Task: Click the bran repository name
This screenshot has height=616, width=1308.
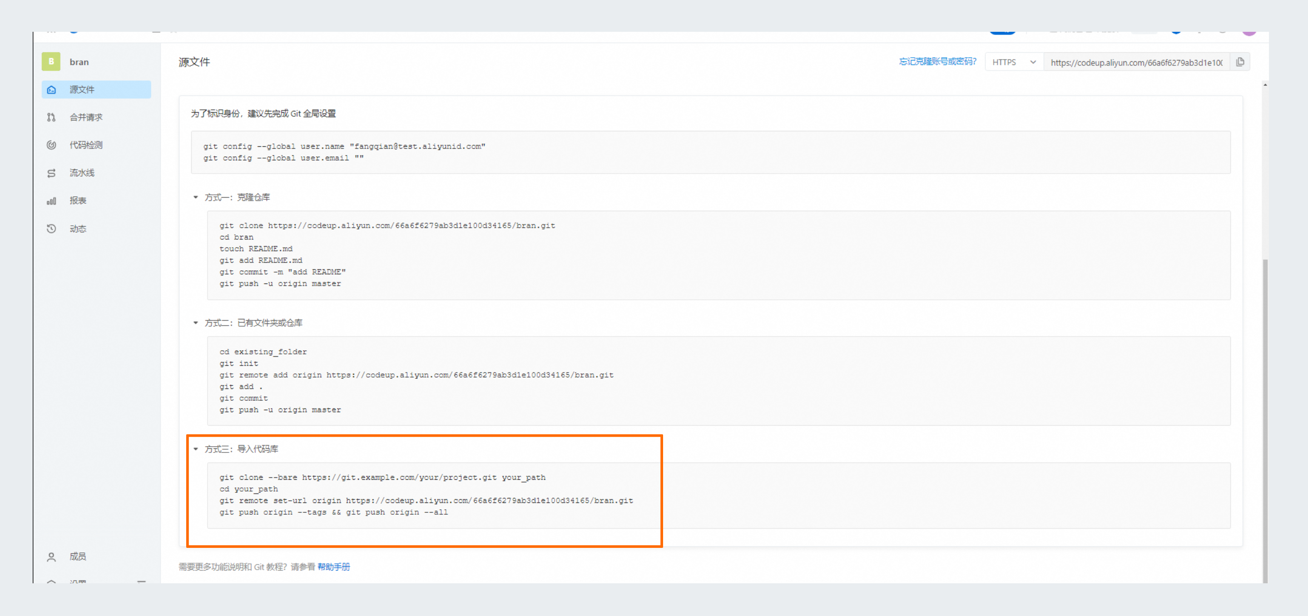Action: pos(79,62)
